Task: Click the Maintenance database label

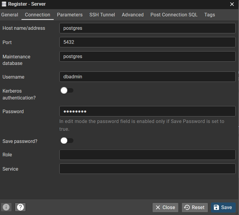Action: point(16,60)
